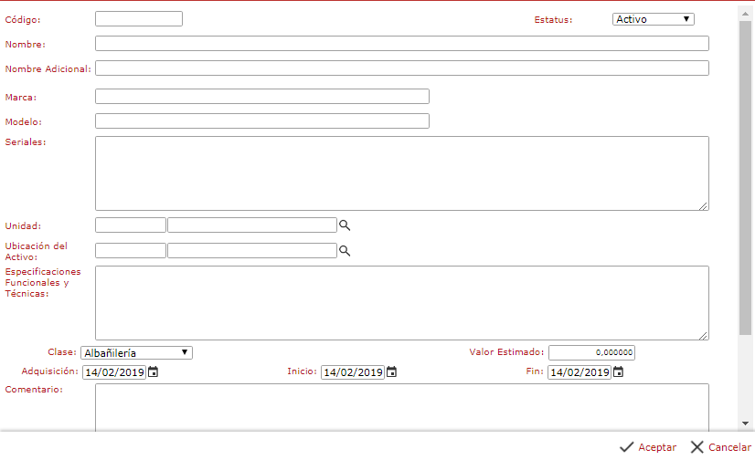Select the Valor Estimado amount field
755x460 pixels.
pyautogui.click(x=591, y=353)
